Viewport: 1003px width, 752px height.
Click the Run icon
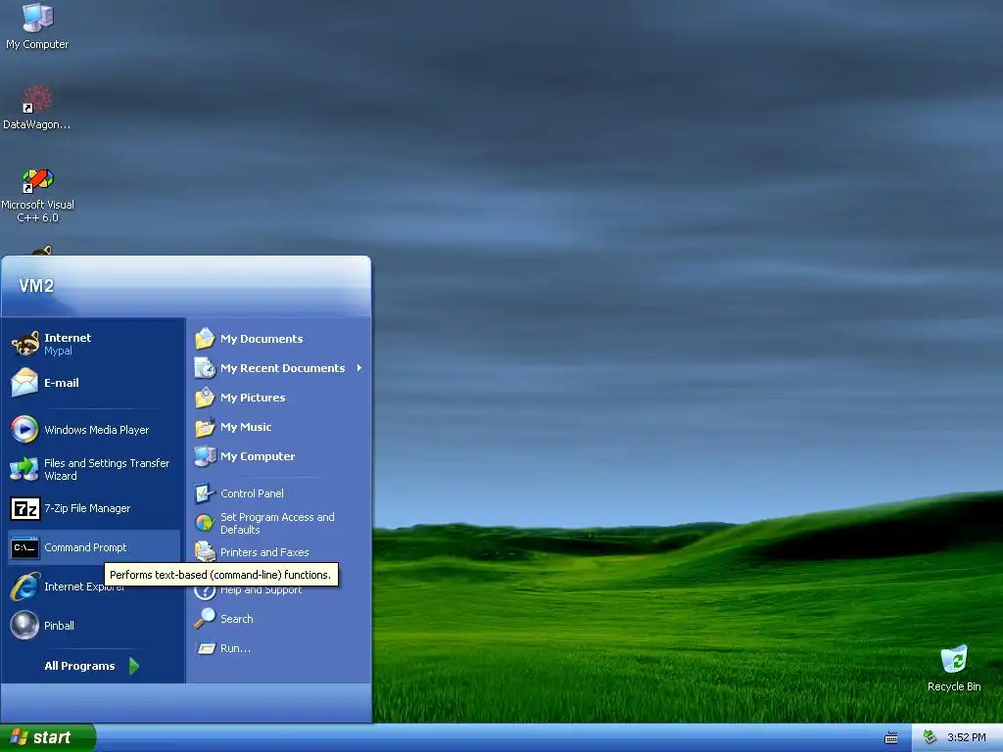[x=206, y=648]
